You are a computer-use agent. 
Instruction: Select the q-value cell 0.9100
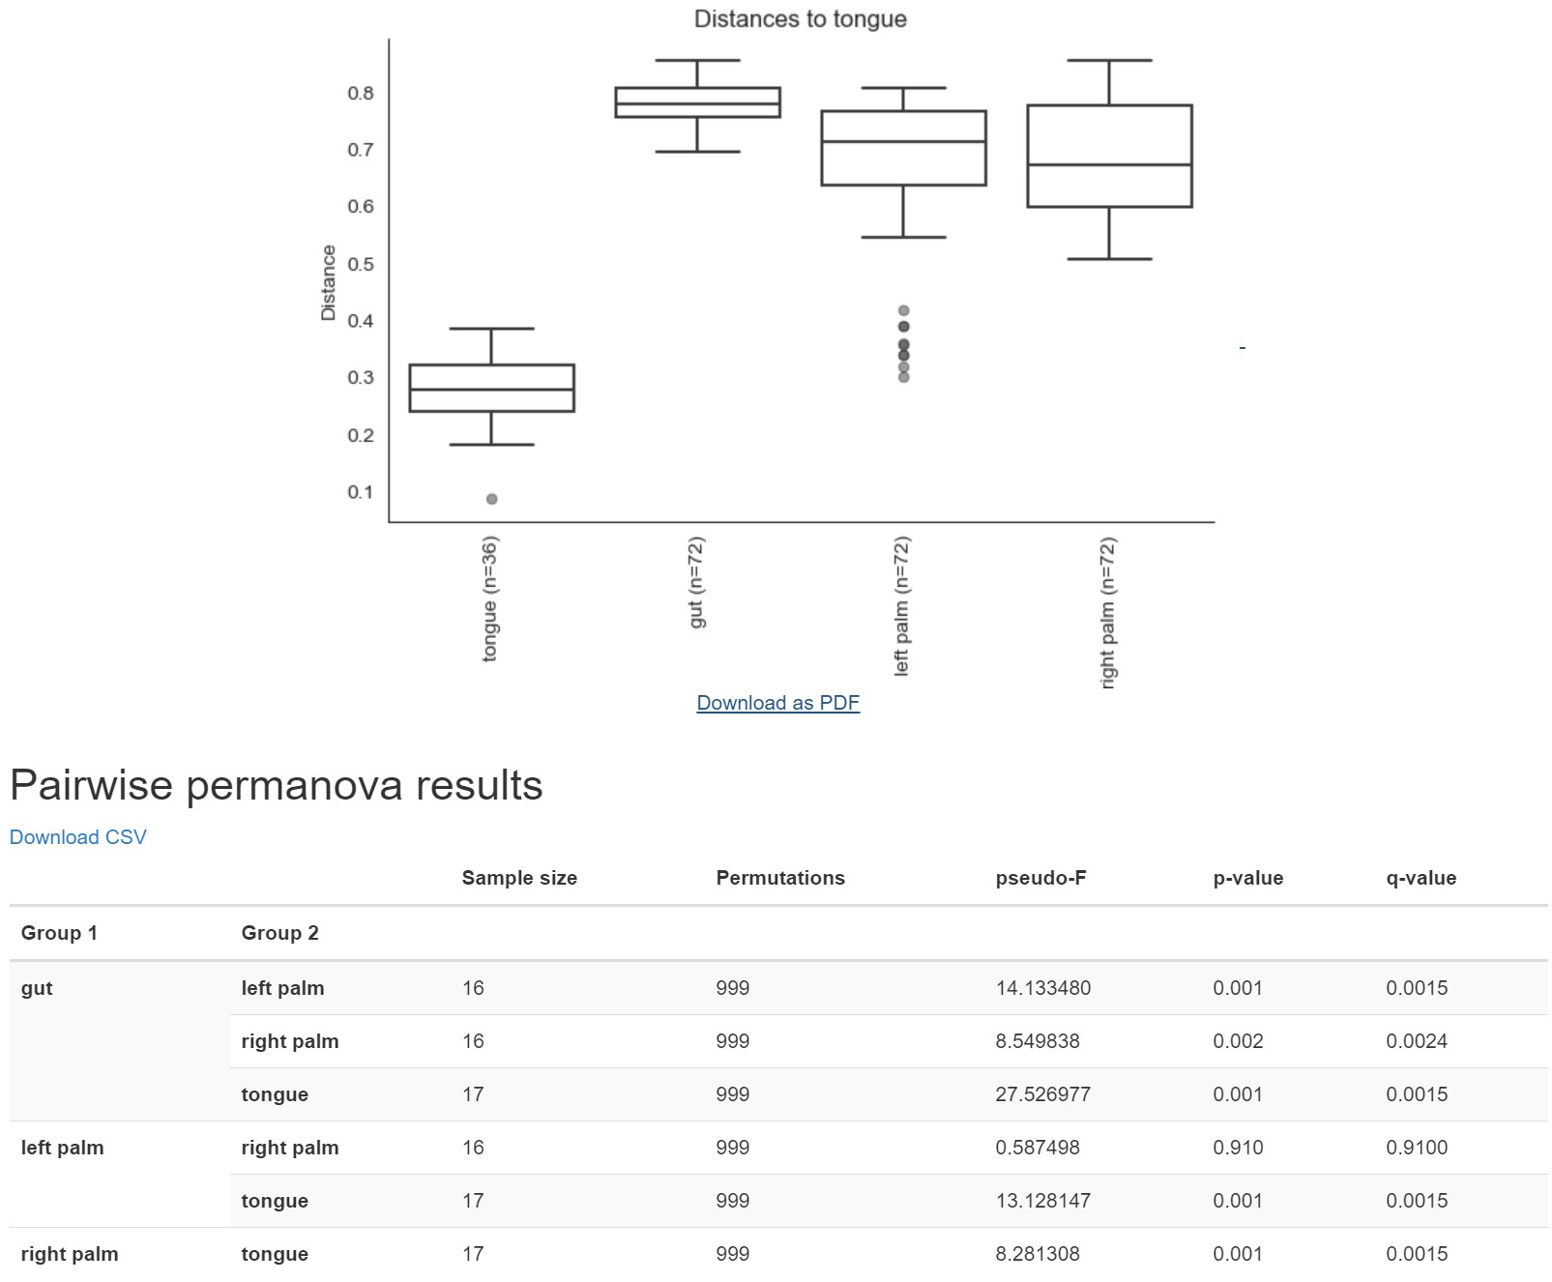1417,1148
